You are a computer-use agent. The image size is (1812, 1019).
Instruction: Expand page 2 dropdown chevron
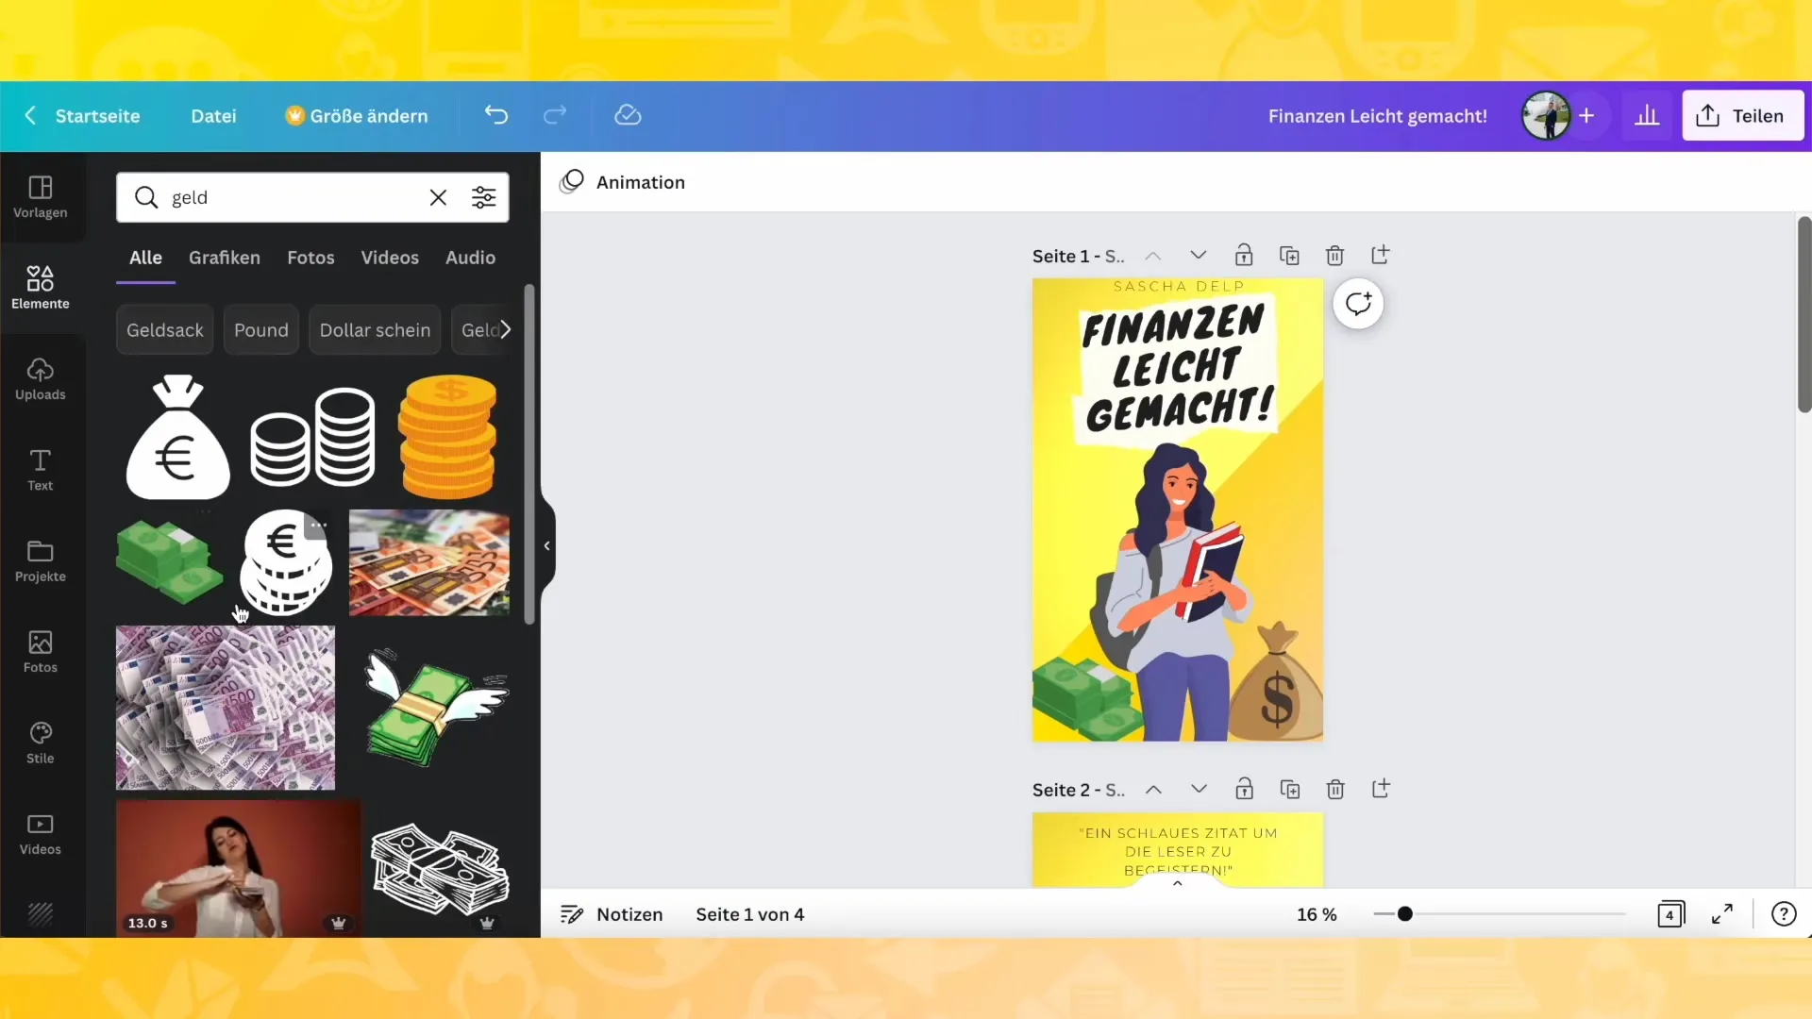1200,789
